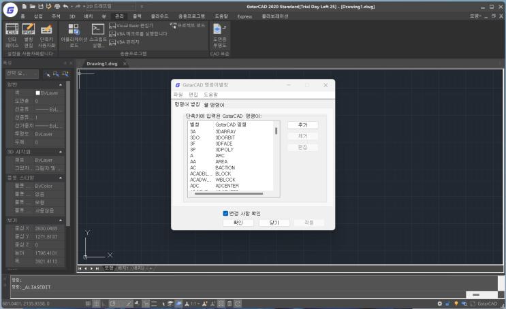This screenshot has width=506, height=309.
Task: Open the Visual Basic 편집기
Action: (131, 25)
